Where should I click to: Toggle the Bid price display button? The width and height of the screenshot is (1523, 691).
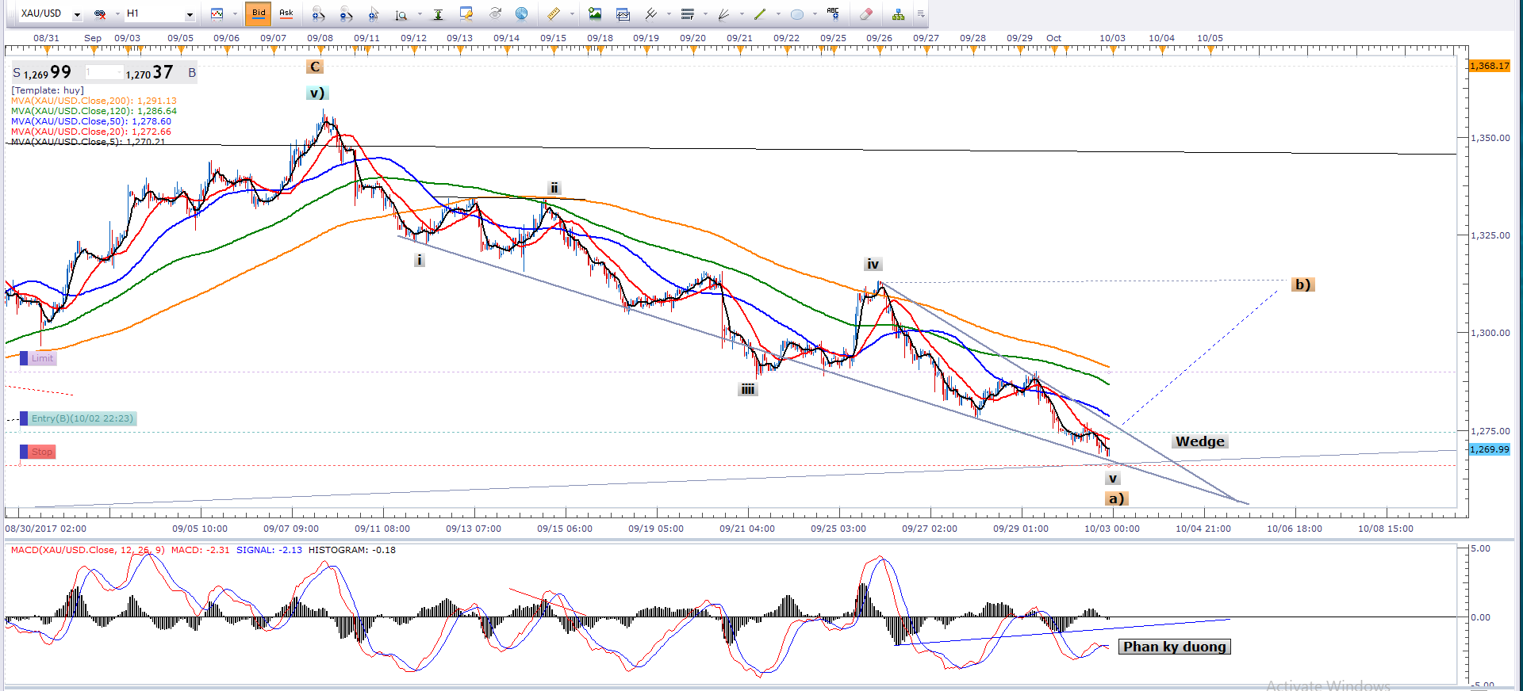click(259, 13)
